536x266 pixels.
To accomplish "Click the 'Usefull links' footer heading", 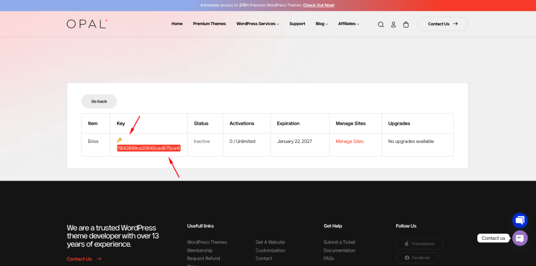I will tap(200, 226).
